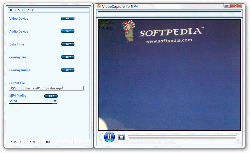Click Exit to quit the application
Image resolution: width=250 pixels, height=153 pixels.
tap(48, 142)
